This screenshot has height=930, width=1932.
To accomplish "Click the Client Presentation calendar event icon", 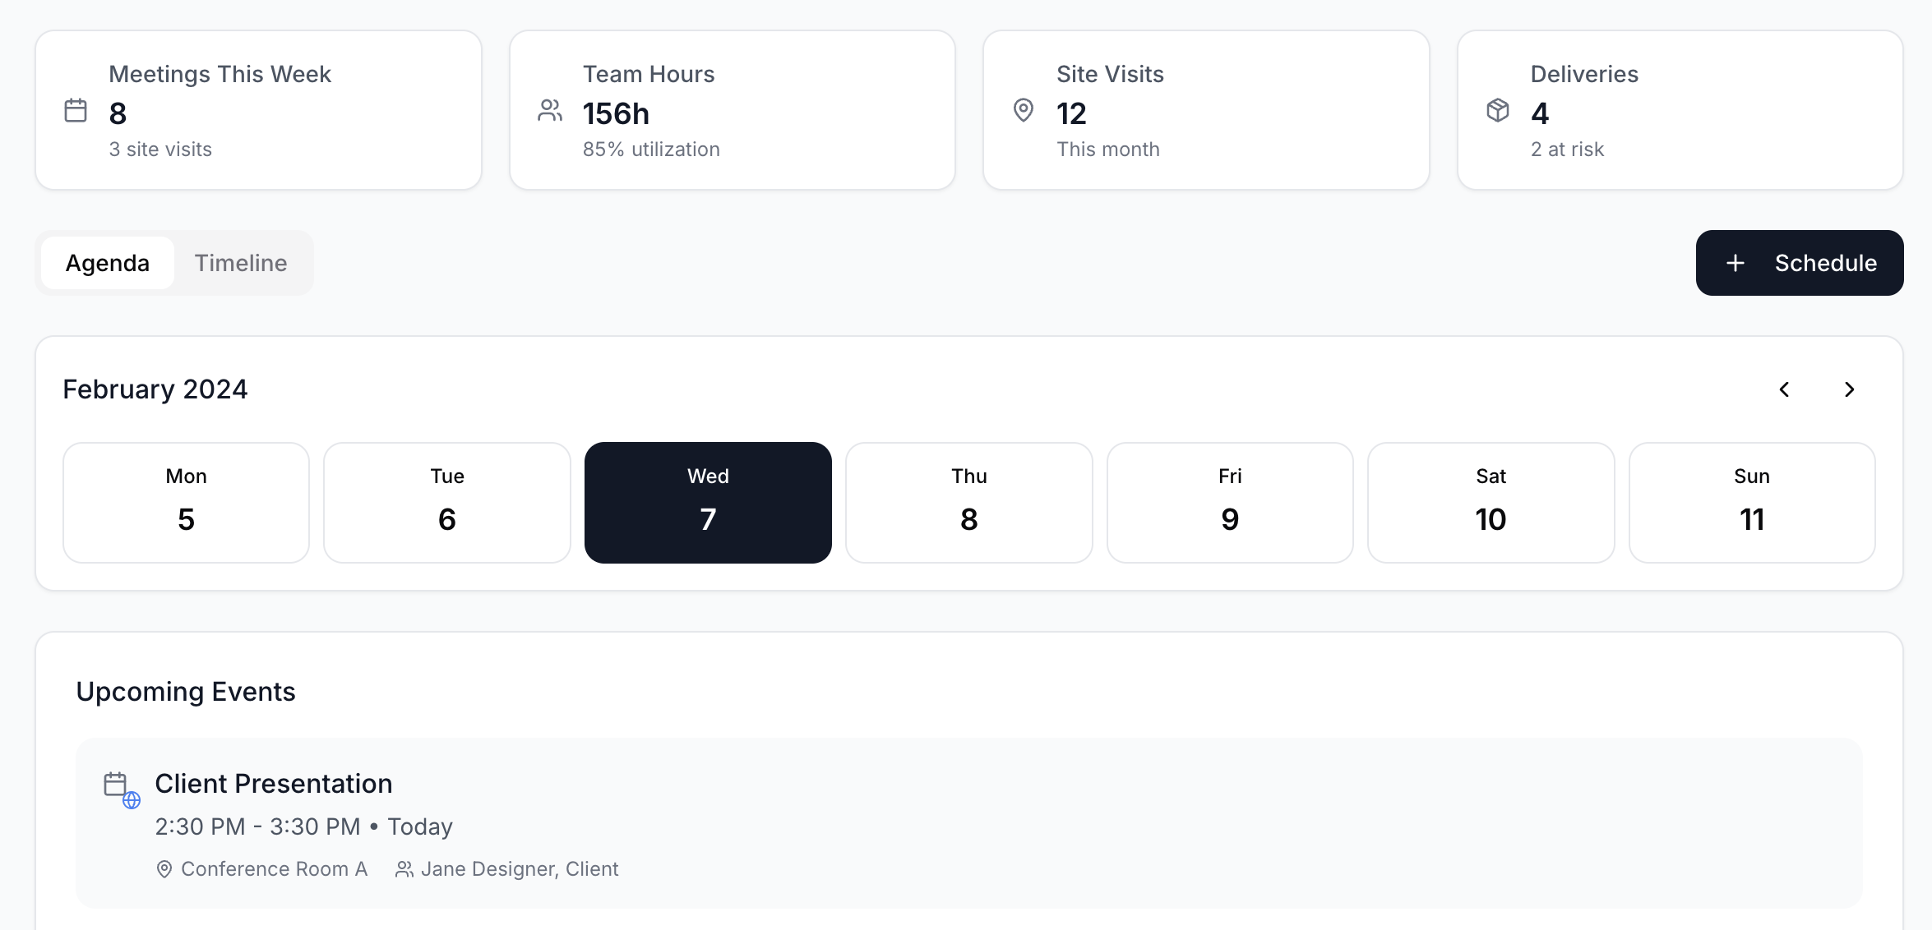I will pos(117,785).
